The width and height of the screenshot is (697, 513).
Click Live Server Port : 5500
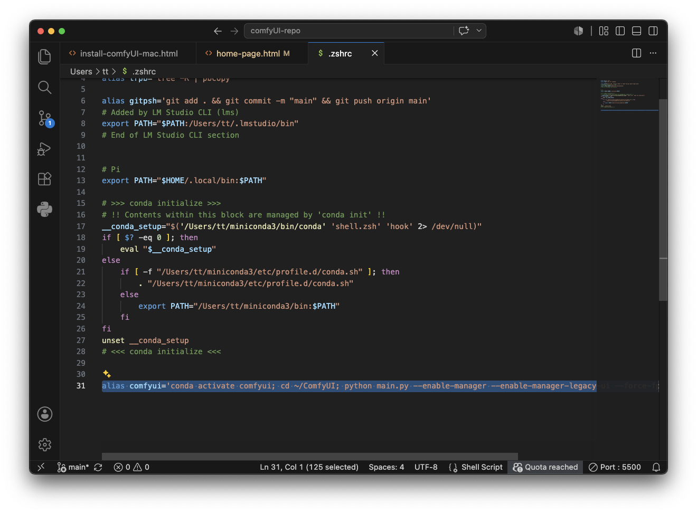click(615, 467)
